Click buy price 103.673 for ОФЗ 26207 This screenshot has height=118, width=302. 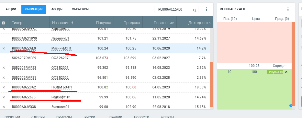click(102, 58)
